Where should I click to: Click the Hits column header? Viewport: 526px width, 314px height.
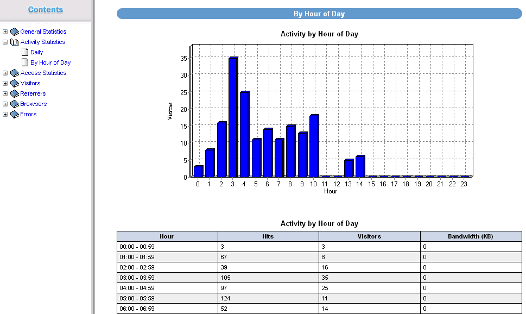pyautogui.click(x=268, y=236)
